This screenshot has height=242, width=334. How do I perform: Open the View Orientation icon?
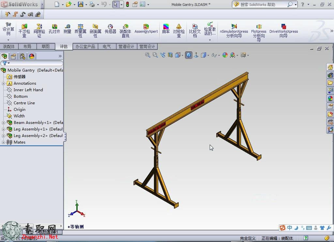pos(178,55)
